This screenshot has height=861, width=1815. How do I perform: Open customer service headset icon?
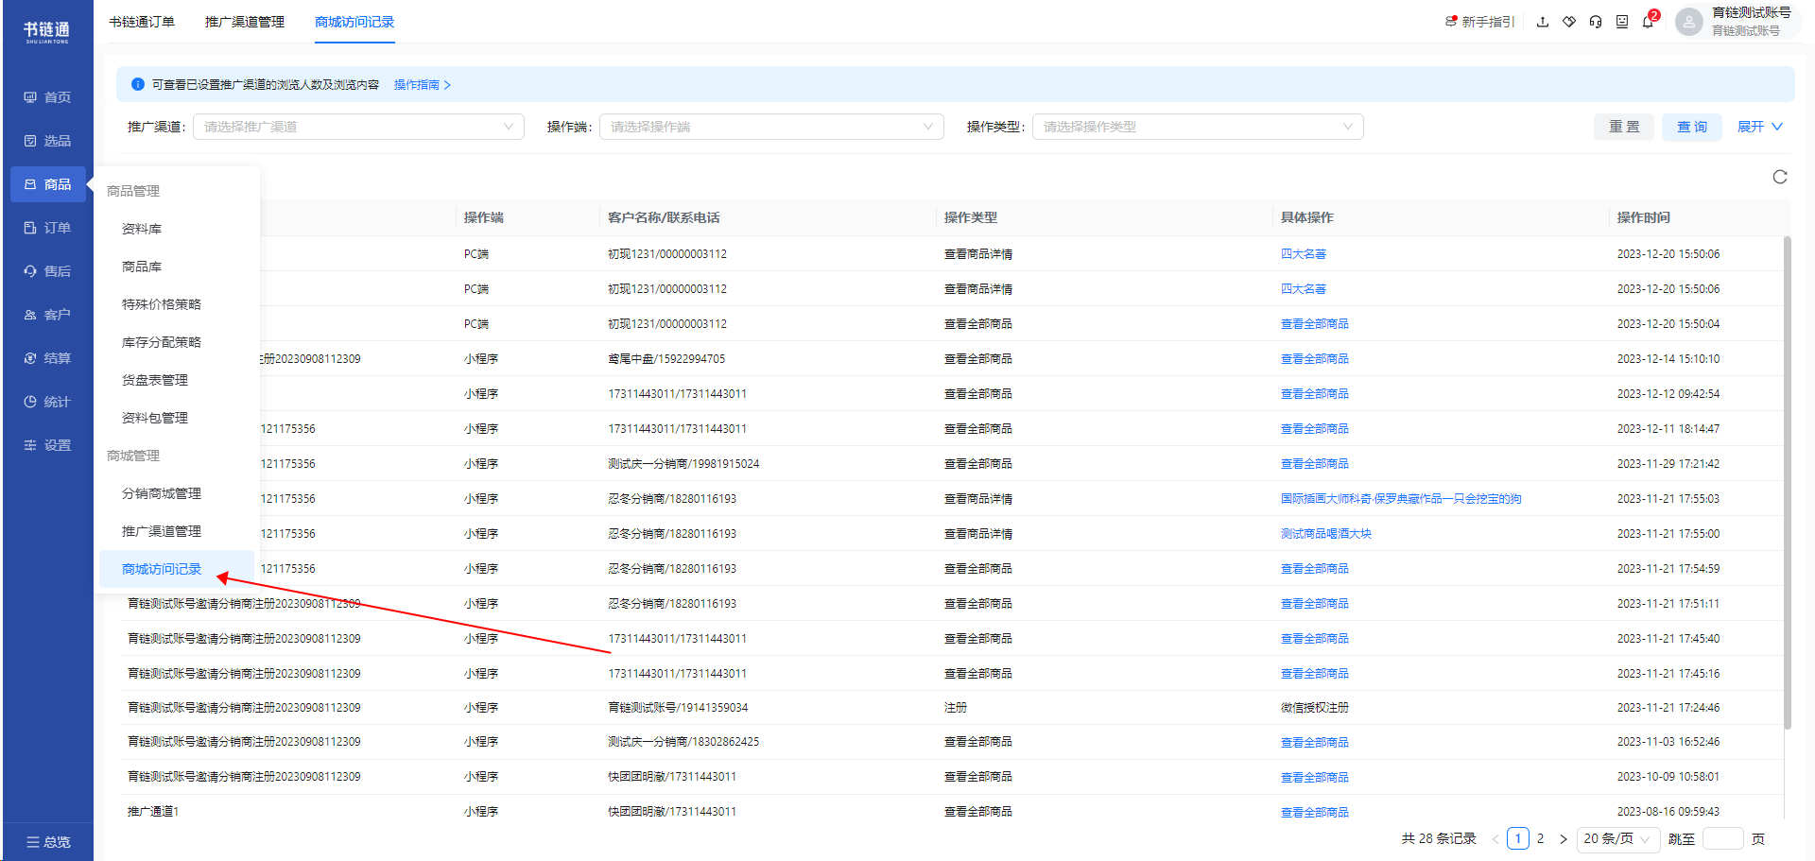click(1596, 22)
